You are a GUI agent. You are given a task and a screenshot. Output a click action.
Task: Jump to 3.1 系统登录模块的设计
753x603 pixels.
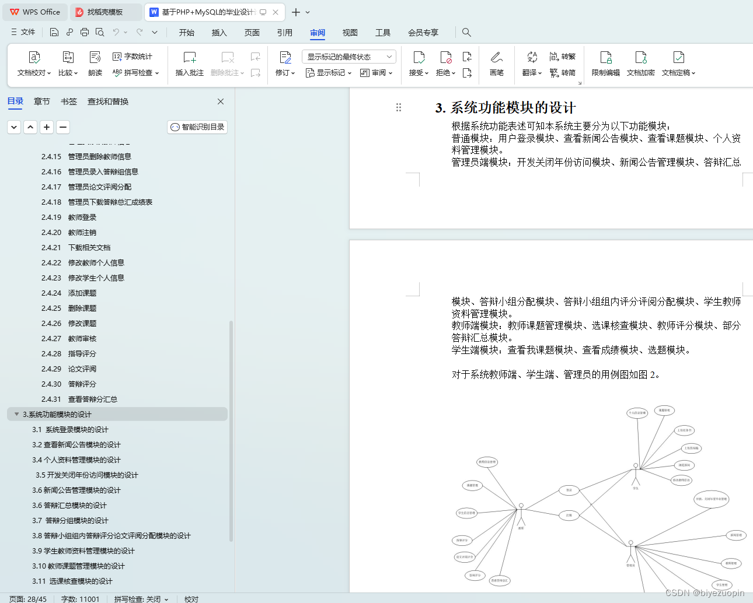pos(70,429)
